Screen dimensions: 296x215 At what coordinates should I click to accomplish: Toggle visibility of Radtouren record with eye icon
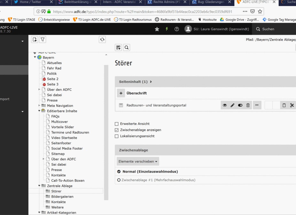(x=225, y=105)
